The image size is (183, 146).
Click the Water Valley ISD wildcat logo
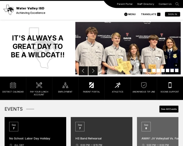pyautogui.click(x=9, y=10)
